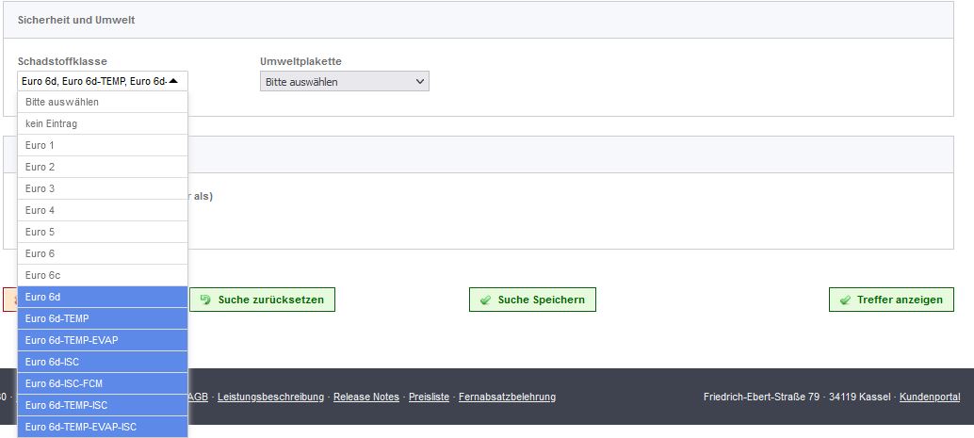Screen dimensions: 974x438
Task: Click the checkmark icon in Treffer anzeigen
Action: (x=845, y=300)
